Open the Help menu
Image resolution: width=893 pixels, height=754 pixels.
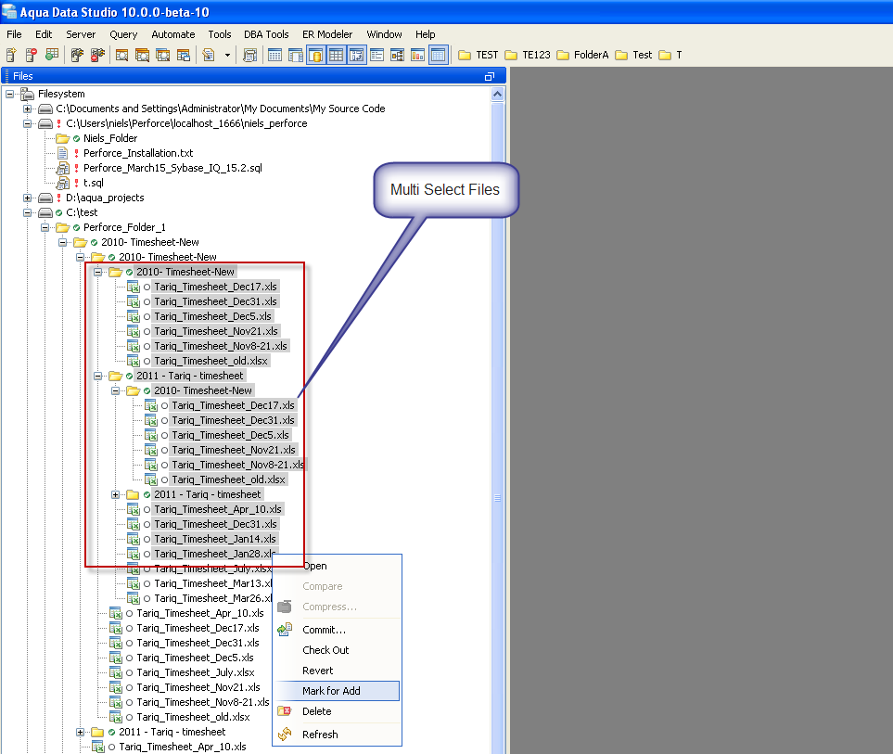pyautogui.click(x=425, y=34)
